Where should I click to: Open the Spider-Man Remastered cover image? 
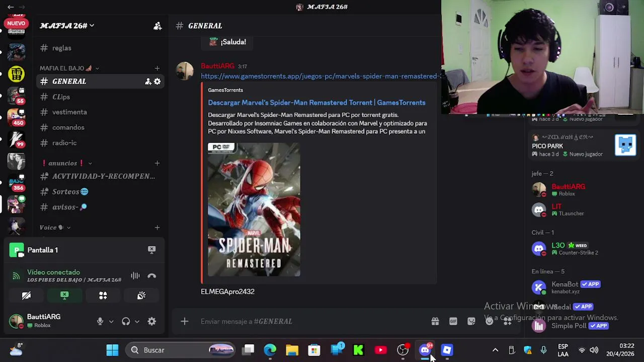pos(254,210)
